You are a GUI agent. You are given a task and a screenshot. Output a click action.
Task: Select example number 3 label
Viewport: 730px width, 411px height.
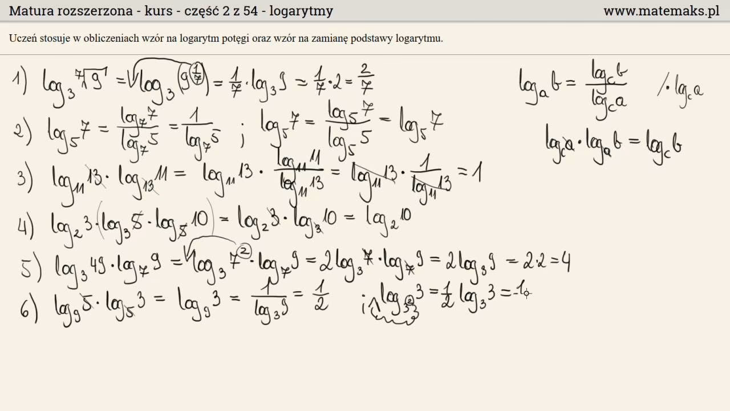[25, 178]
